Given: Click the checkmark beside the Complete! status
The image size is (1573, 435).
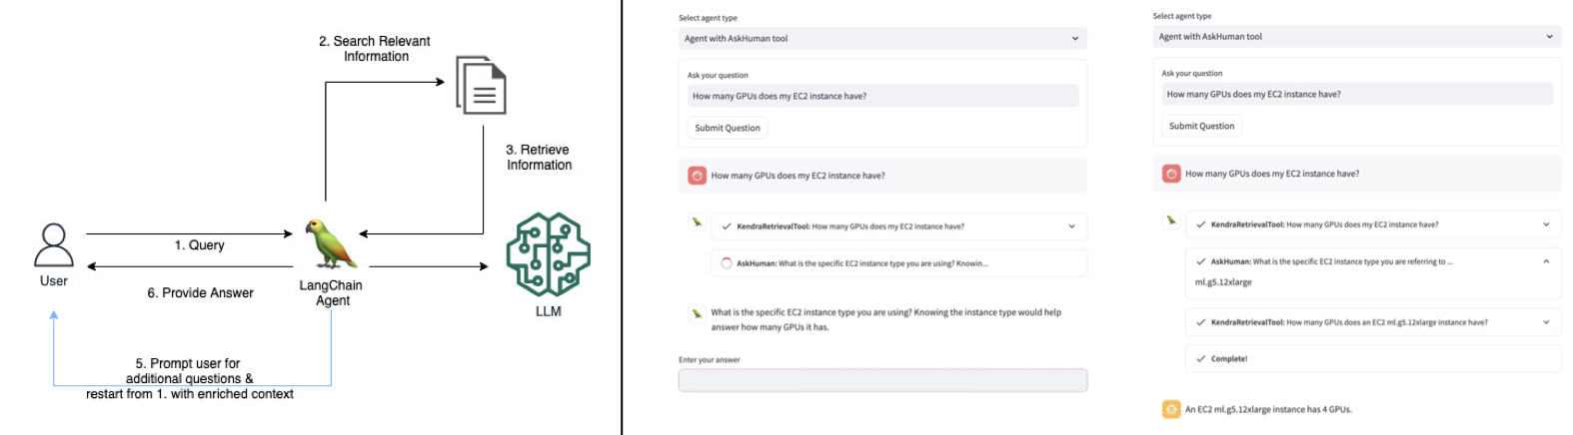Looking at the screenshot, I should click(x=1200, y=359).
